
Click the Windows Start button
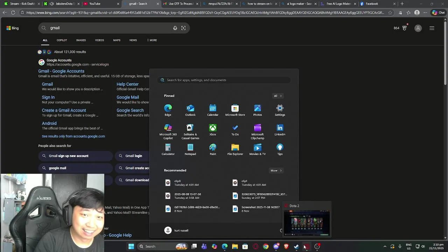click(131, 246)
